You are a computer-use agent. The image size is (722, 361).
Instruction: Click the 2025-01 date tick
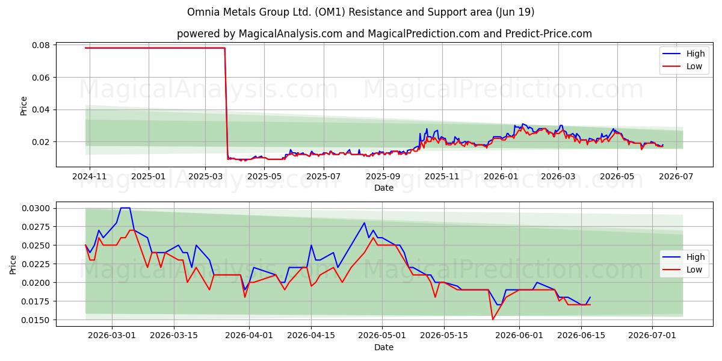click(148, 177)
